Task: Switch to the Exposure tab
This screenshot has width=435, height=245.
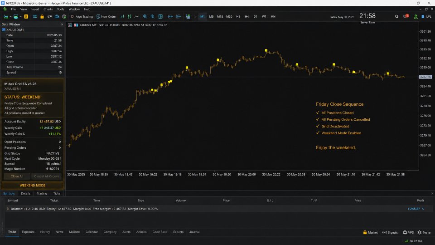Action: point(28,232)
